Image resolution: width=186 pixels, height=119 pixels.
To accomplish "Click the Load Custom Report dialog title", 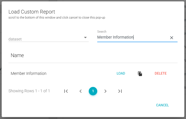I will pos(32,12).
